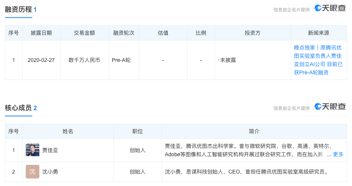Click the 数千万人民币 transaction amount cell
352x186 pixels.
tap(84, 60)
